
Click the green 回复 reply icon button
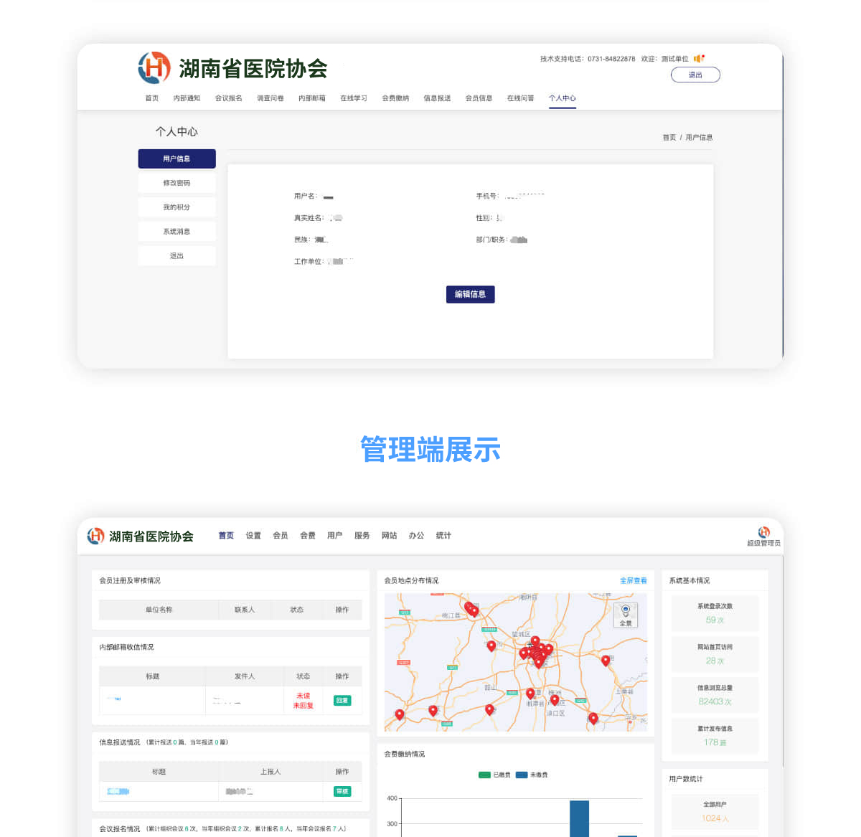pyautogui.click(x=342, y=701)
